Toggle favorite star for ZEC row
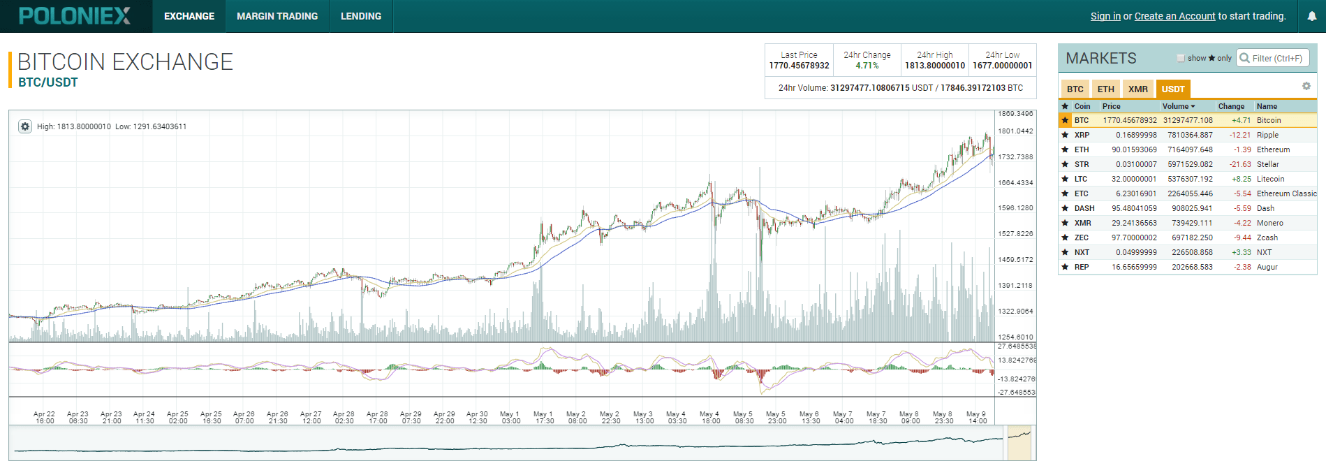Screen dimensions: 1326x468 click(x=1065, y=237)
